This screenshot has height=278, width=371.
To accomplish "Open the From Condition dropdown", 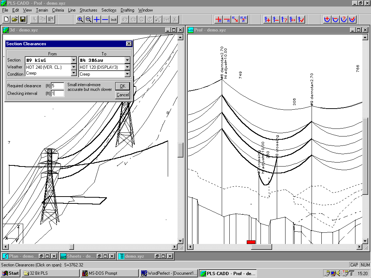I will coord(74,73).
